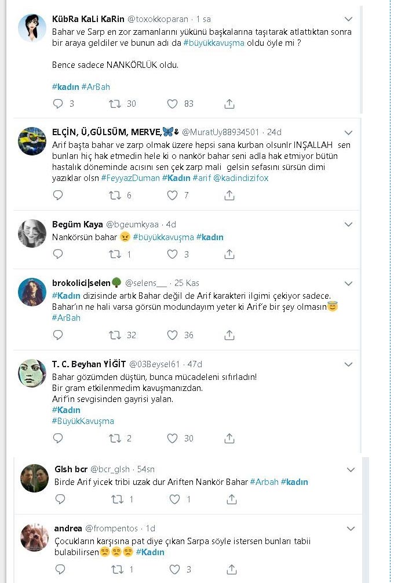Like Begüm Kaya's tweet
This screenshot has width=394, height=583.
[172, 254]
